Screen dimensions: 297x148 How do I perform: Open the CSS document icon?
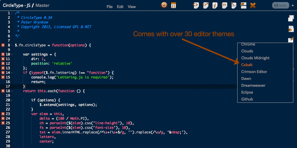[x=224, y=5]
